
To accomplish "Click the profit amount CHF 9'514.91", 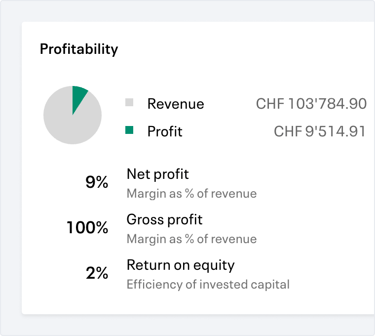I will pyautogui.click(x=320, y=131).
